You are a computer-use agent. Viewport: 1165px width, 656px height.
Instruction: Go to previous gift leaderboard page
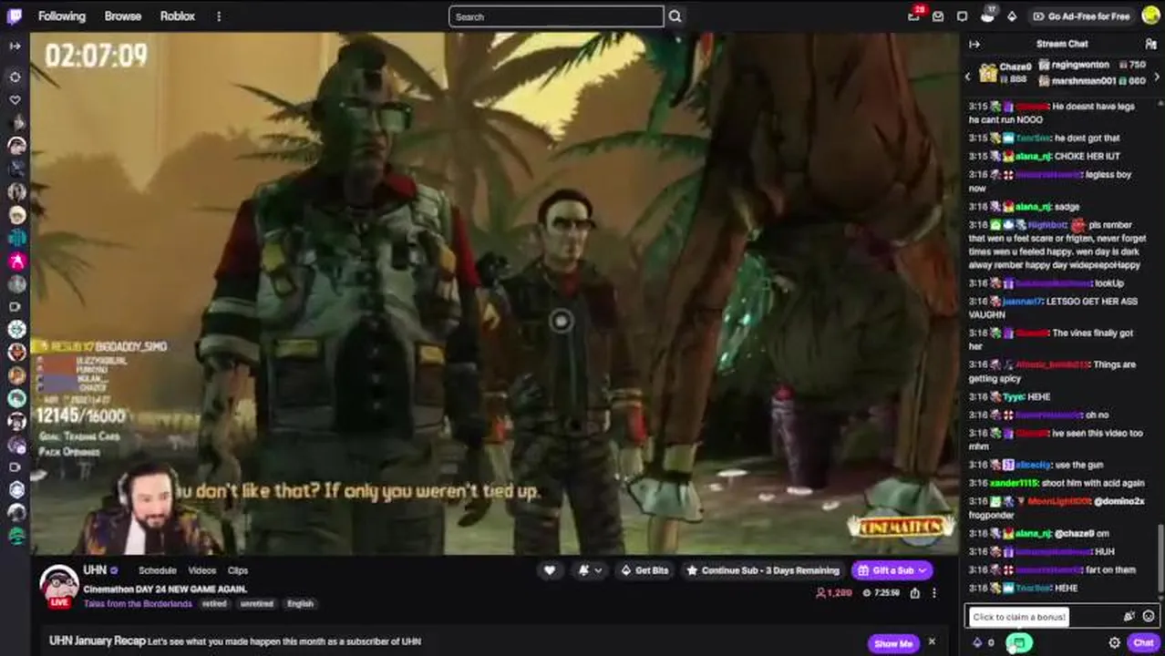968,77
